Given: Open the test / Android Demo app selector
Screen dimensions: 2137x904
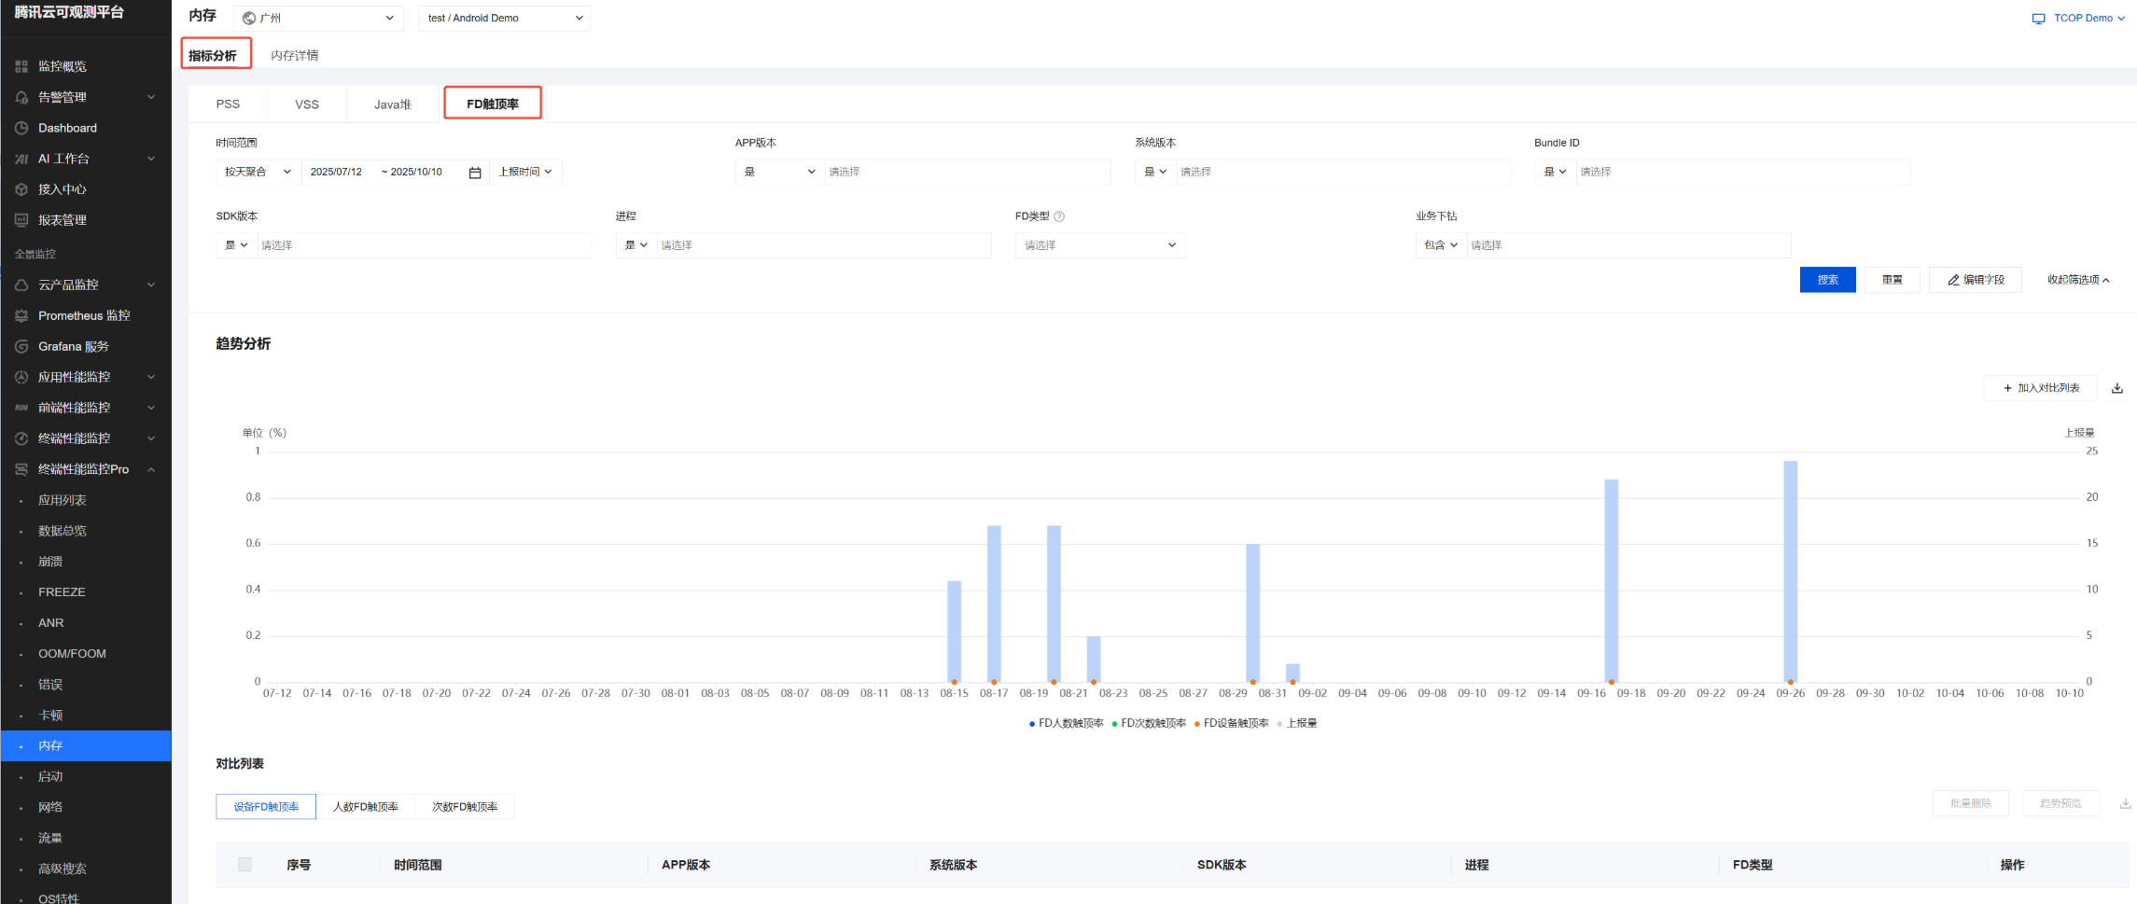Looking at the screenshot, I should (x=505, y=18).
